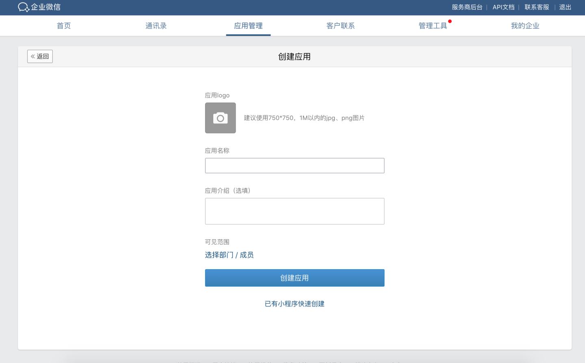Open 服务商后台 link in top bar
585x363 pixels.
click(467, 7)
